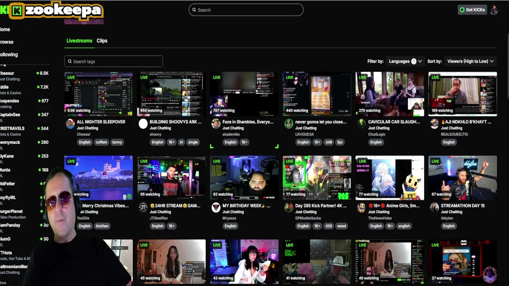Open the BUILDING SHOOVYS ARK stream thumbnail
Viewport: 509px width, 286px height.
coord(171,94)
